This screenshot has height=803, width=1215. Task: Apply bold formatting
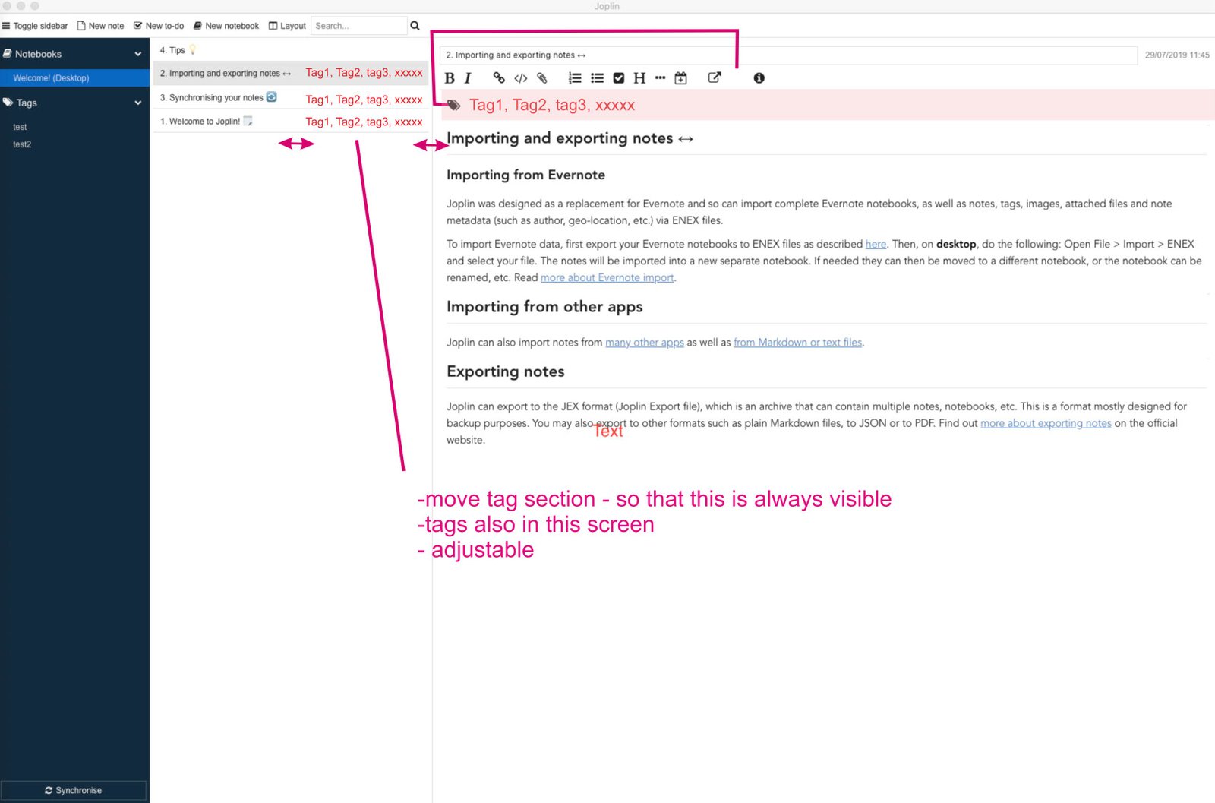click(450, 78)
